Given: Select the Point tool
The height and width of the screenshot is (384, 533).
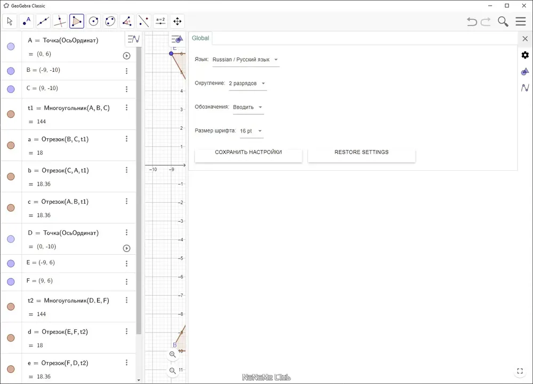Looking at the screenshot, I should tap(27, 21).
